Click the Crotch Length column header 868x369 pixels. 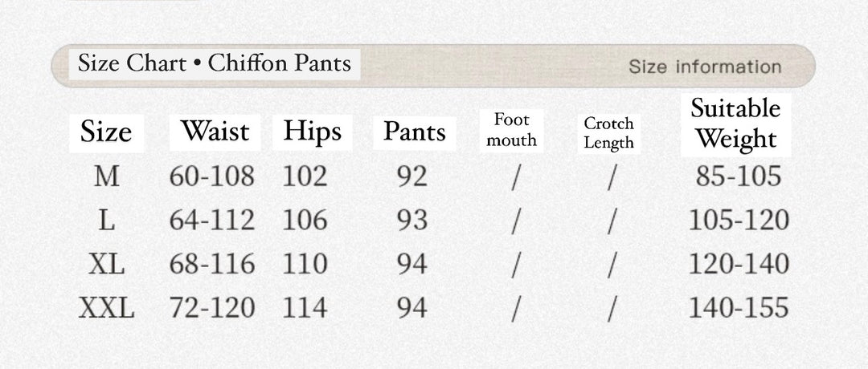tap(608, 133)
